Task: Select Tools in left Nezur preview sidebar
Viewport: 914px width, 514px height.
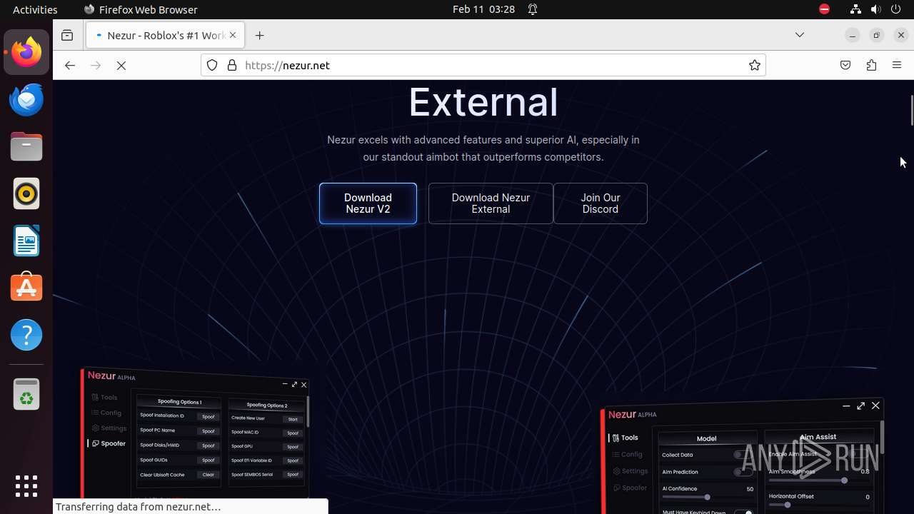Action: coord(104,397)
